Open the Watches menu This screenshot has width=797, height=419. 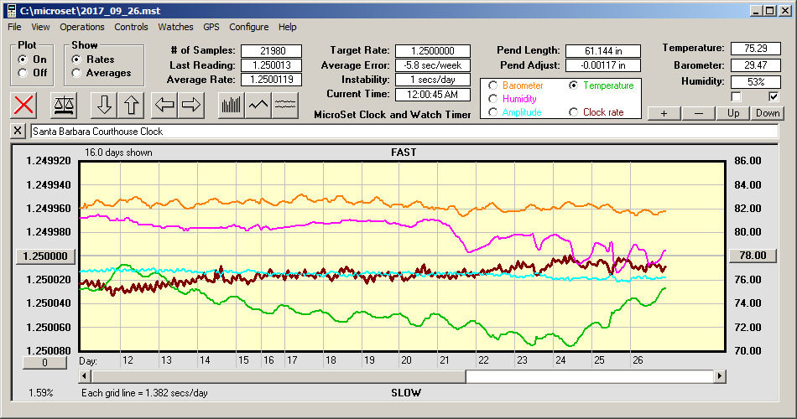[175, 27]
